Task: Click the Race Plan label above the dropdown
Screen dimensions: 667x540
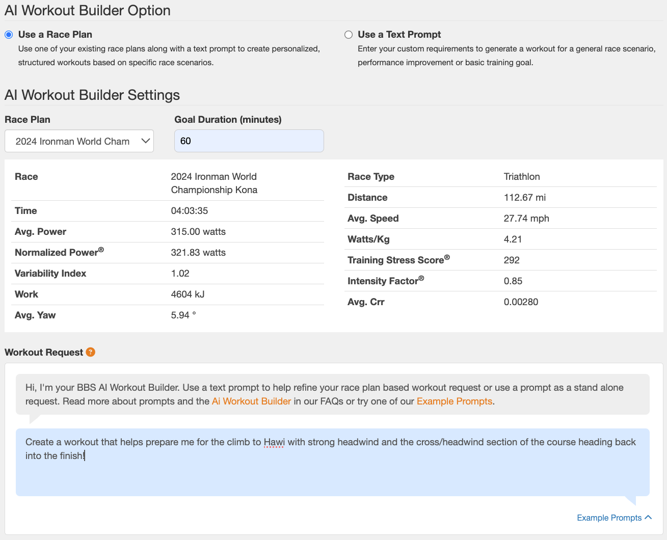Action: coord(28,120)
